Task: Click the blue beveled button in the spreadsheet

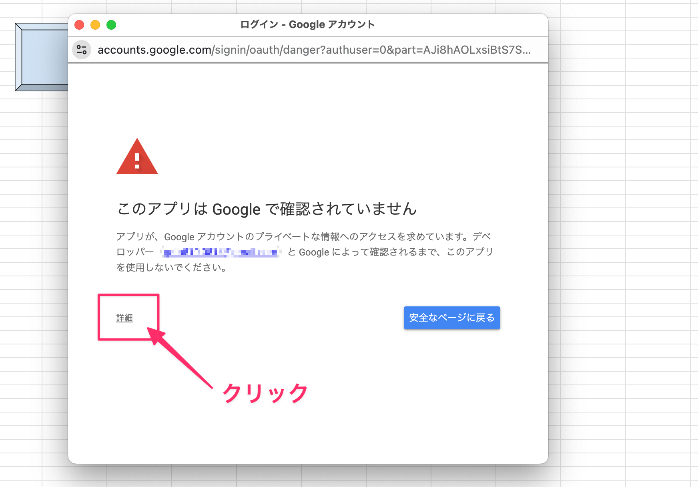Action: (x=42, y=57)
